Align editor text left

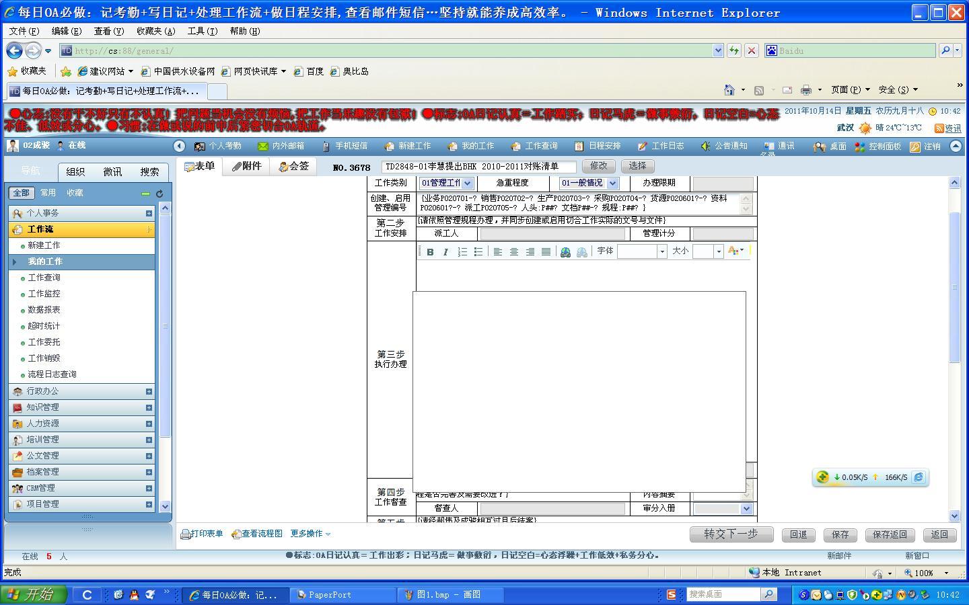point(498,251)
